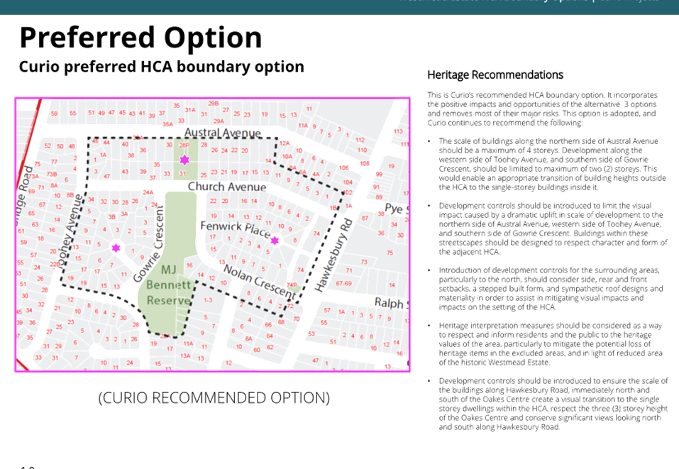Viewport: 679px width, 469px height.
Task: Click the "Church Avenue" street label
Action: click(227, 187)
